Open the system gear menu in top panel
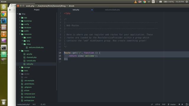The image size is (189, 106). tap(187, 2)
